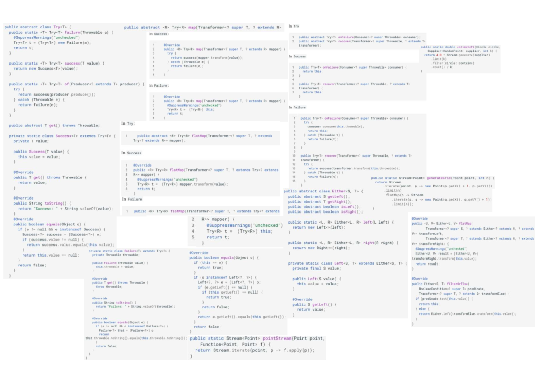Click "return success(producer.produce());"

coord(57,94)
